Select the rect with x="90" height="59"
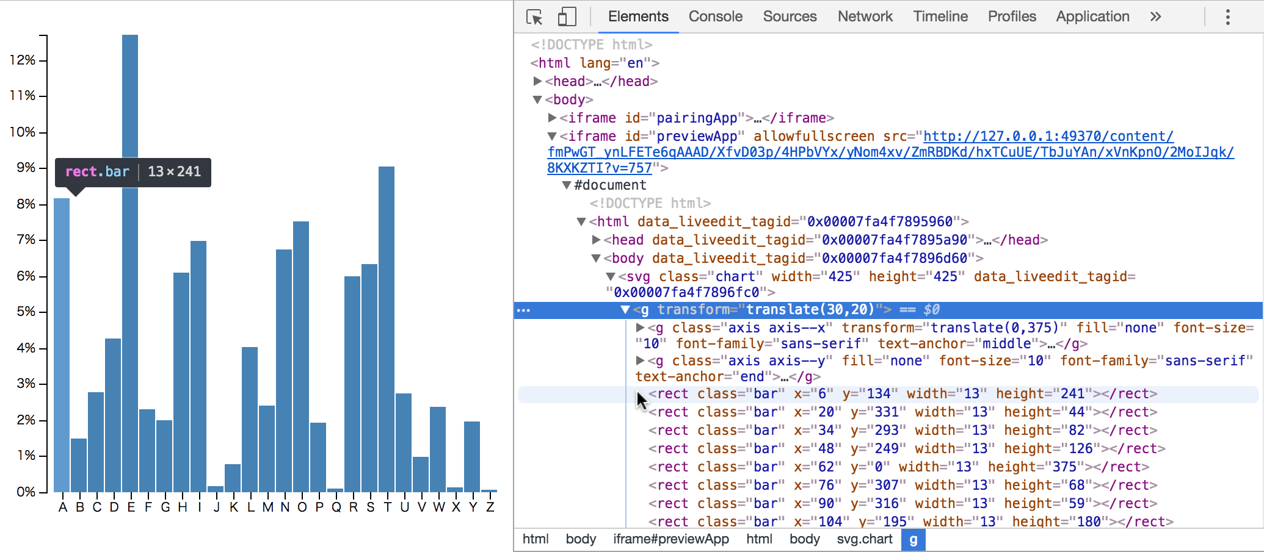 coord(903,504)
